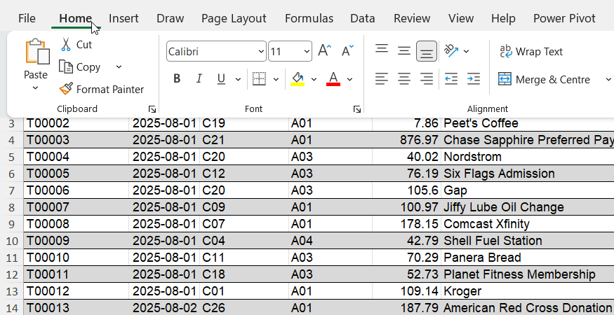
Task: Open text orientation tool
Action: (x=451, y=51)
